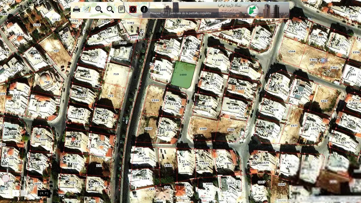Image resolution: width=361 pixels, height=203 pixels.
Task: Click parcel 1593 on the map
Action: 168,165
